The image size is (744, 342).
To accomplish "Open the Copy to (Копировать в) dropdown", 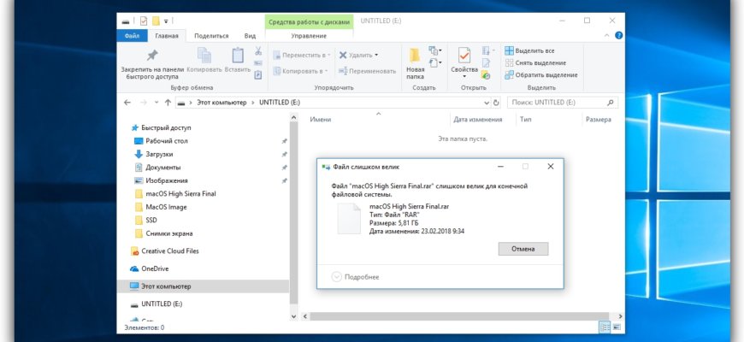I will (301, 71).
